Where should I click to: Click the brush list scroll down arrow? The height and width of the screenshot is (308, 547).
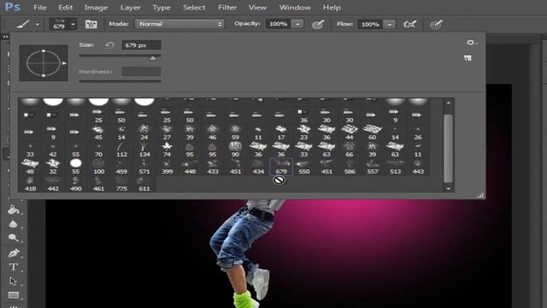tap(448, 188)
